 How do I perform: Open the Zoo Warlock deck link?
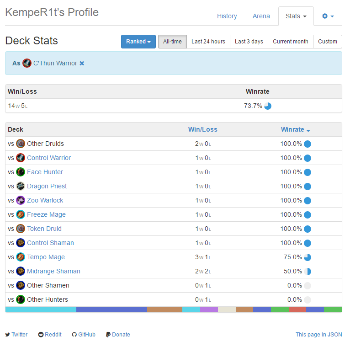[45, 200]
